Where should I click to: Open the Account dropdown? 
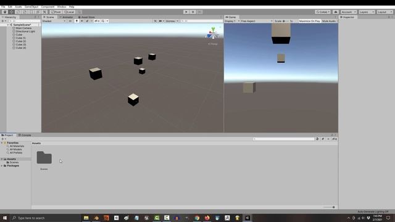tap(349, 12)
